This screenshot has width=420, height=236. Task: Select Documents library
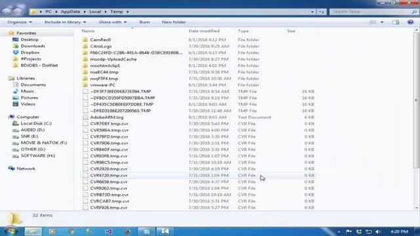pyautogui.click(x=33, y=85)
